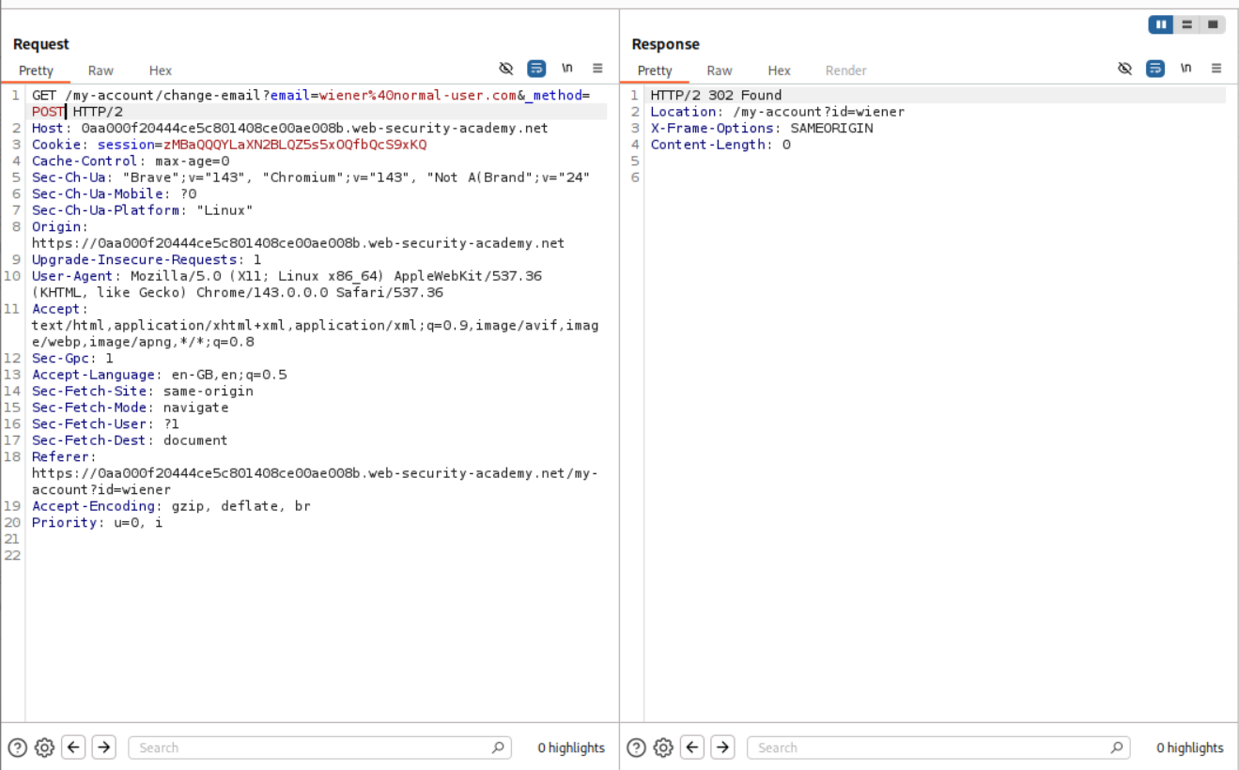Open the Hex tab in Request
Image resolution: width=1239 pixels, height=770 pixels.
coord(161,70)
